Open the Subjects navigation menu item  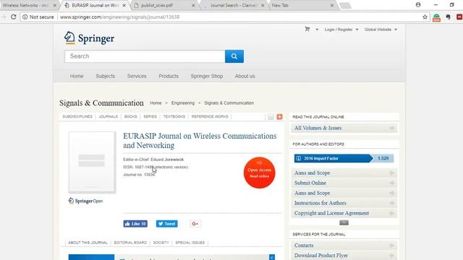(105, 76)
